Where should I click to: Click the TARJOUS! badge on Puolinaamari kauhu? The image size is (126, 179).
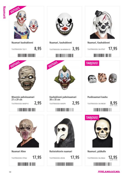pyautogui.click(x=92, y=63)
